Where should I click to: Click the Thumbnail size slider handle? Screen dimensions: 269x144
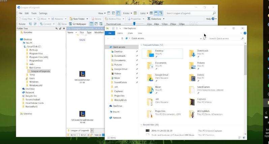pyautogui.click(x=134, y=24)
